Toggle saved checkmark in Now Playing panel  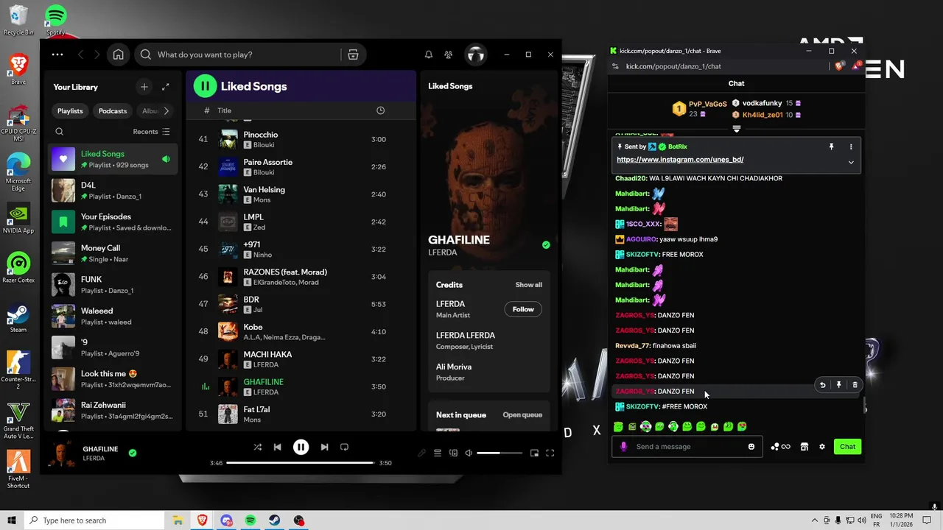pos(546,245)
